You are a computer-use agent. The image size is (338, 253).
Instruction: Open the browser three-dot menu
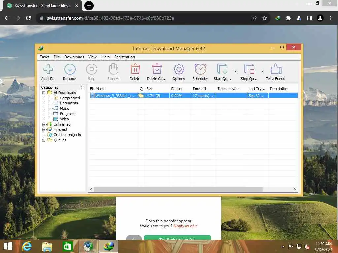click(x=331, y=18)
